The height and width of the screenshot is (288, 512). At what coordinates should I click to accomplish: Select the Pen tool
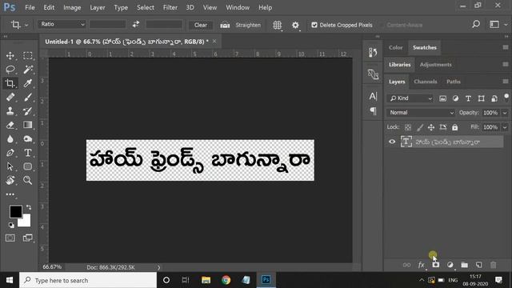tap(10, 153)
